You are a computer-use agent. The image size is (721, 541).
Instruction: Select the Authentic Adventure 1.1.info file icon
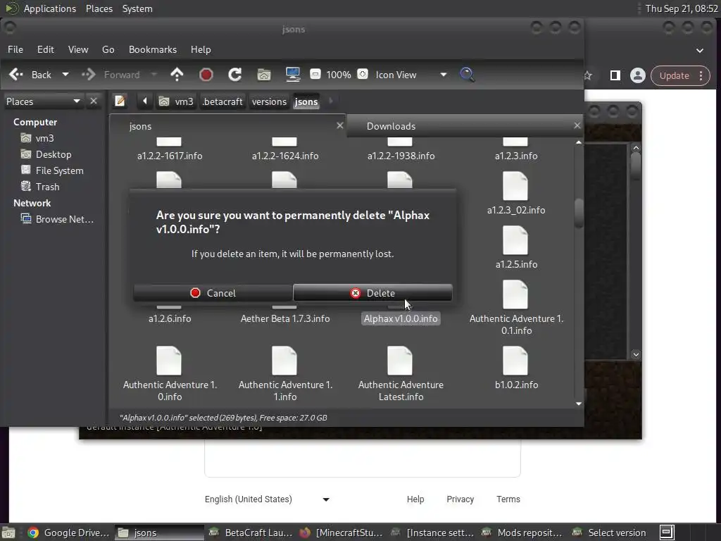[x=284, y=361]
